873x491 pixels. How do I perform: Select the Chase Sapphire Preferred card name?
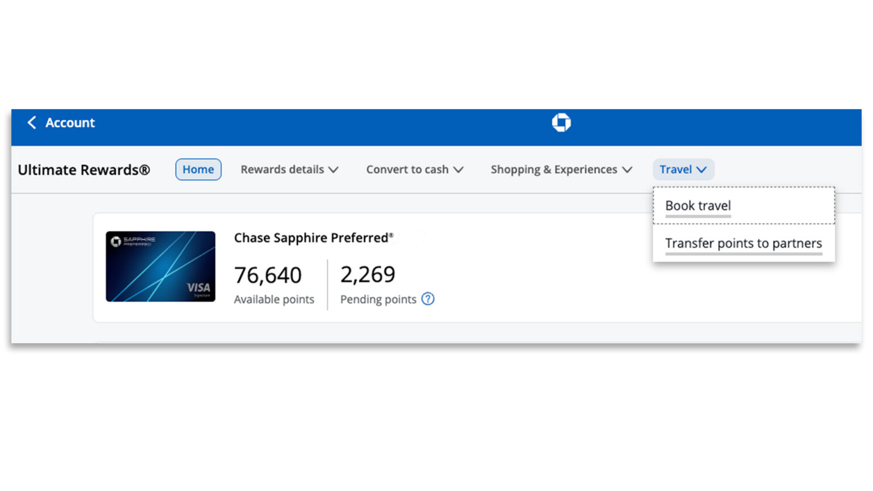coord(313,238)
